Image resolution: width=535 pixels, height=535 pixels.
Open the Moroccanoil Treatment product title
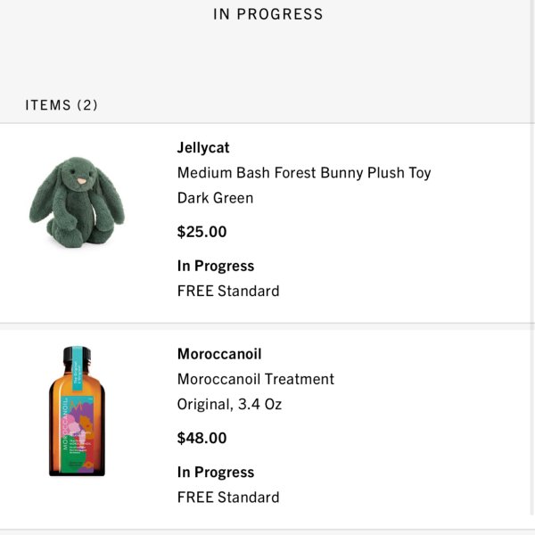(x=256, y=379)
